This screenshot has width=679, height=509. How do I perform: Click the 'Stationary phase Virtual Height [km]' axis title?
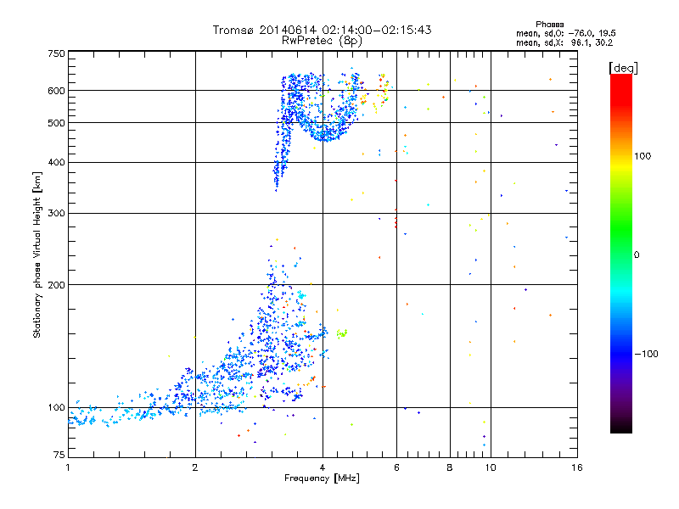point(36,255)
